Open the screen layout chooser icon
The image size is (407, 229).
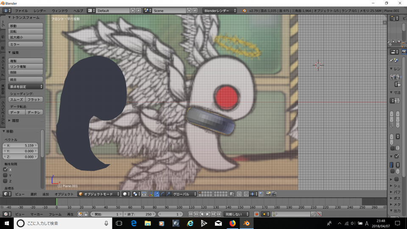(x=91, y=11)
